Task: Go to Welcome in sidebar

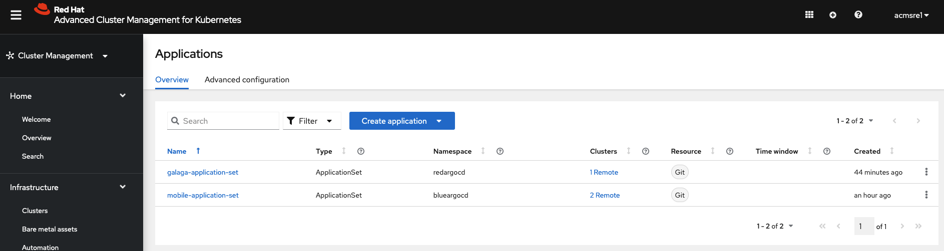Action: click(37, 119)
